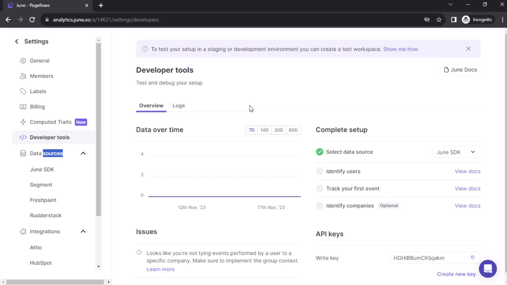Select the Overview tab
The image size is (507, 285).
(151, 106)
